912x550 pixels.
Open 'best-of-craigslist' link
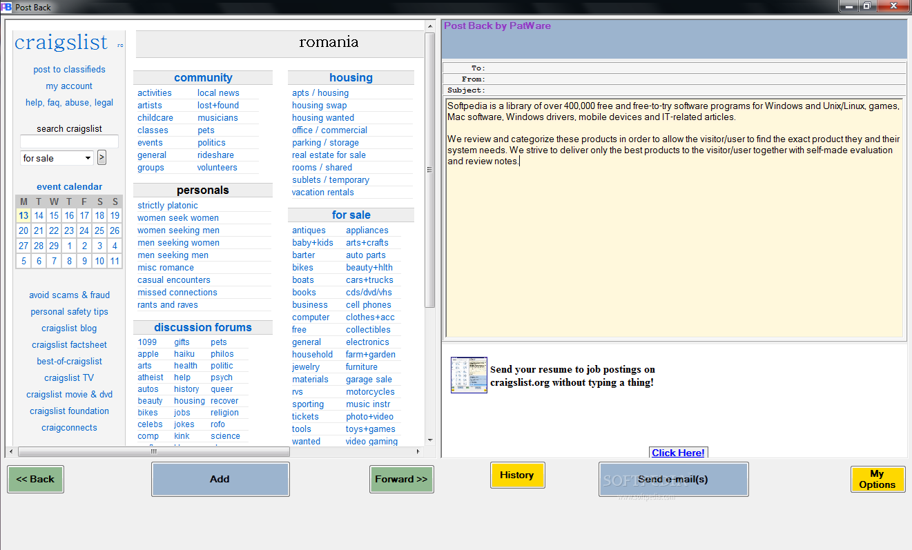coord(69,361)
